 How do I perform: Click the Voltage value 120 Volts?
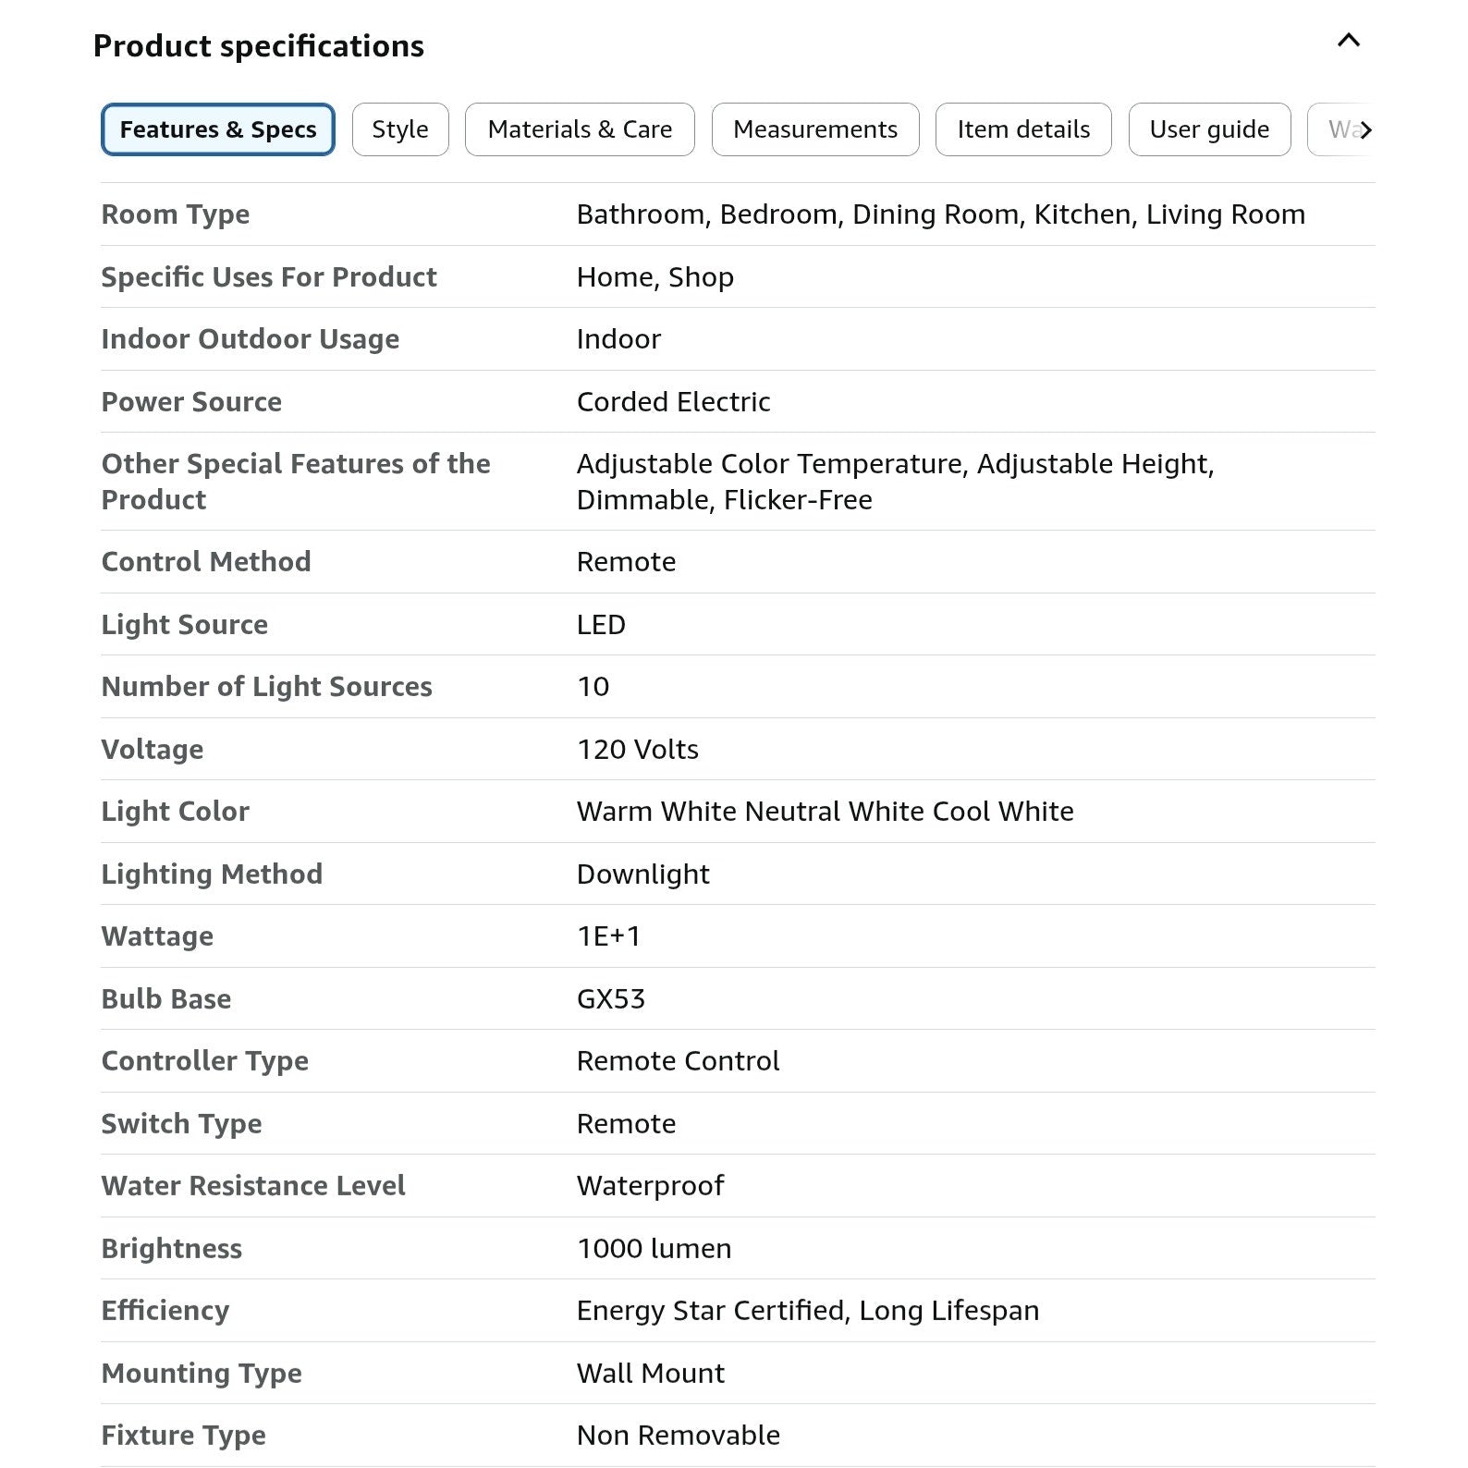tap(637, 750)
